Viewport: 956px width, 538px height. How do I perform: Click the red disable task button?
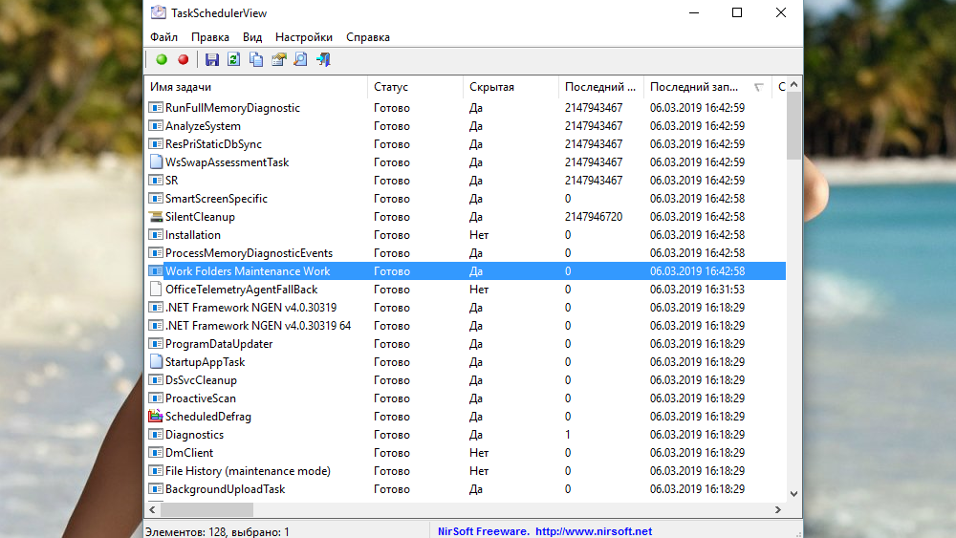(183, 60)
